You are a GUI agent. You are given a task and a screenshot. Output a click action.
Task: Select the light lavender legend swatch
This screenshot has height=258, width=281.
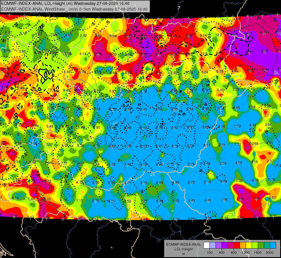(213, 245)
